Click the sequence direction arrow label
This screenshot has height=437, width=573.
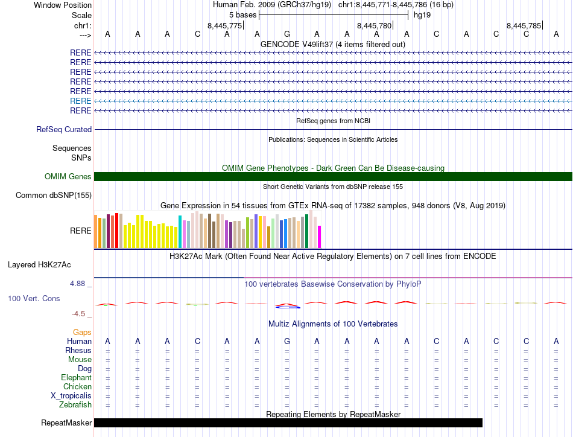click(86, 35)
